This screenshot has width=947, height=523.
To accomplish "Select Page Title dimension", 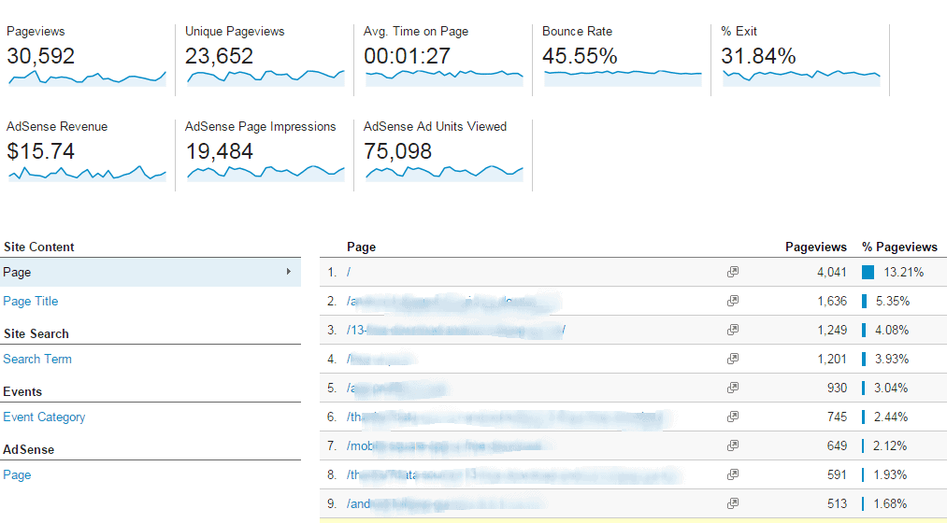I will [31, 302].
